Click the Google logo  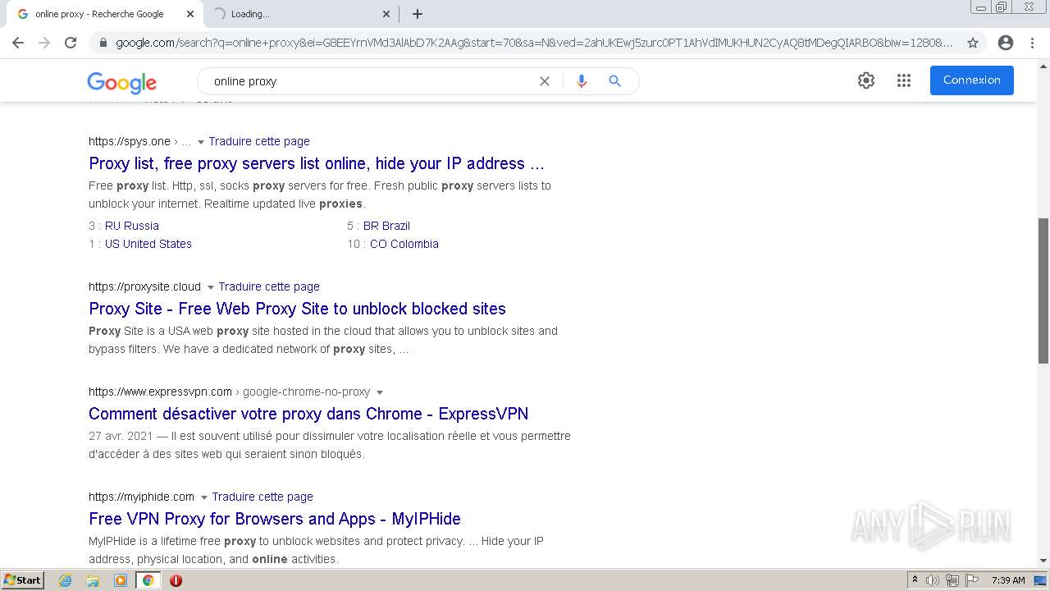(x=121, y=82)
